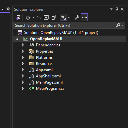Click the App.xaml file icon
The image size is (128, 128).
click(31, 70)
